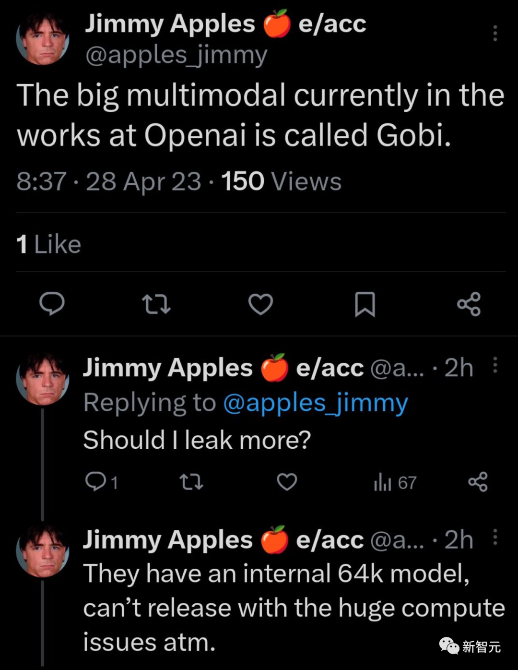The image size is (518, 670).
Task: Open the reply composer on the main tweet
Action: pos(53,305)
